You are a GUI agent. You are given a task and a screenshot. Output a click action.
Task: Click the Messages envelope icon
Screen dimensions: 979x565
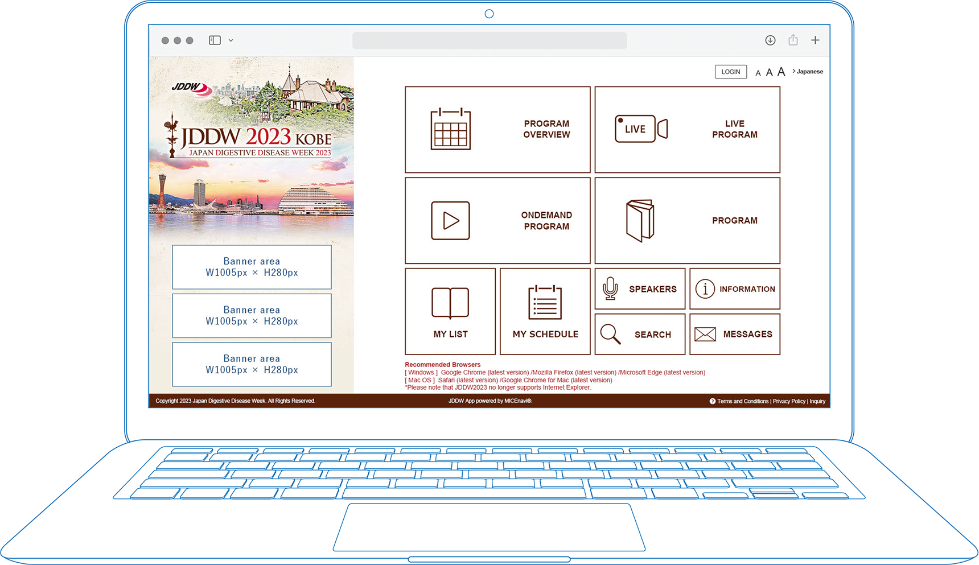point(705,334)
